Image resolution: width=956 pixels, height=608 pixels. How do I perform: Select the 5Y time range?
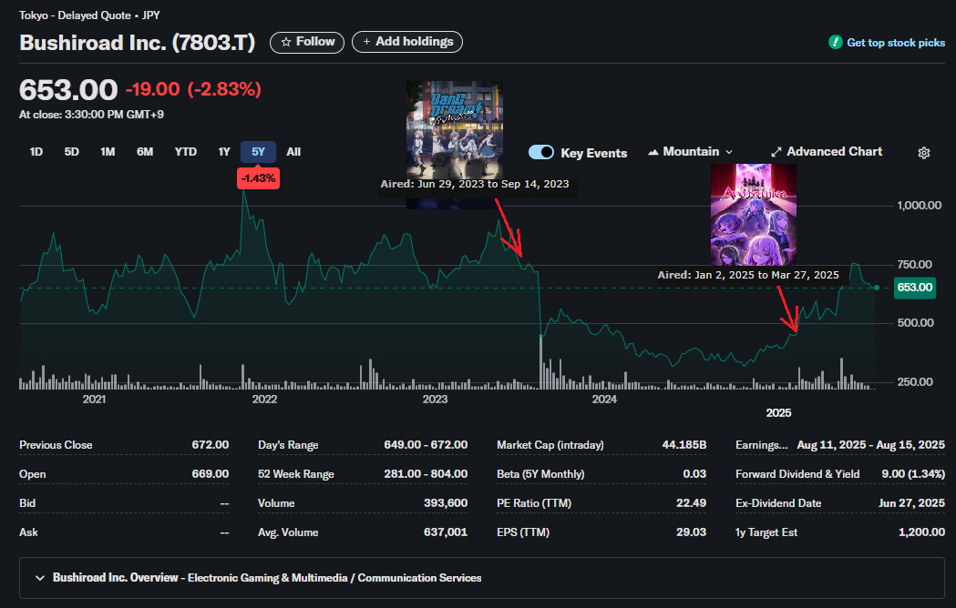259,152
